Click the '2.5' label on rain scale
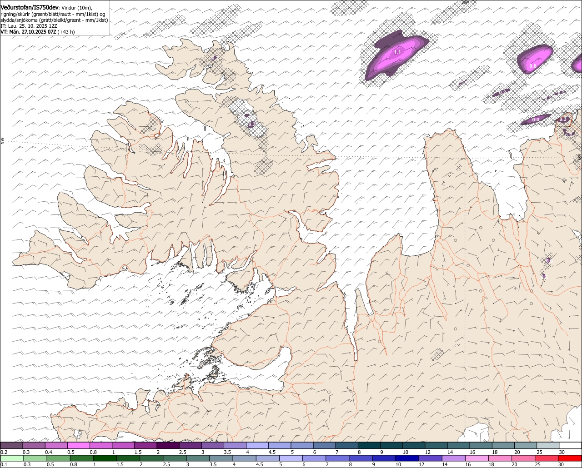Image resolution: width=582 pixels, height=468 pixels. 166,464
